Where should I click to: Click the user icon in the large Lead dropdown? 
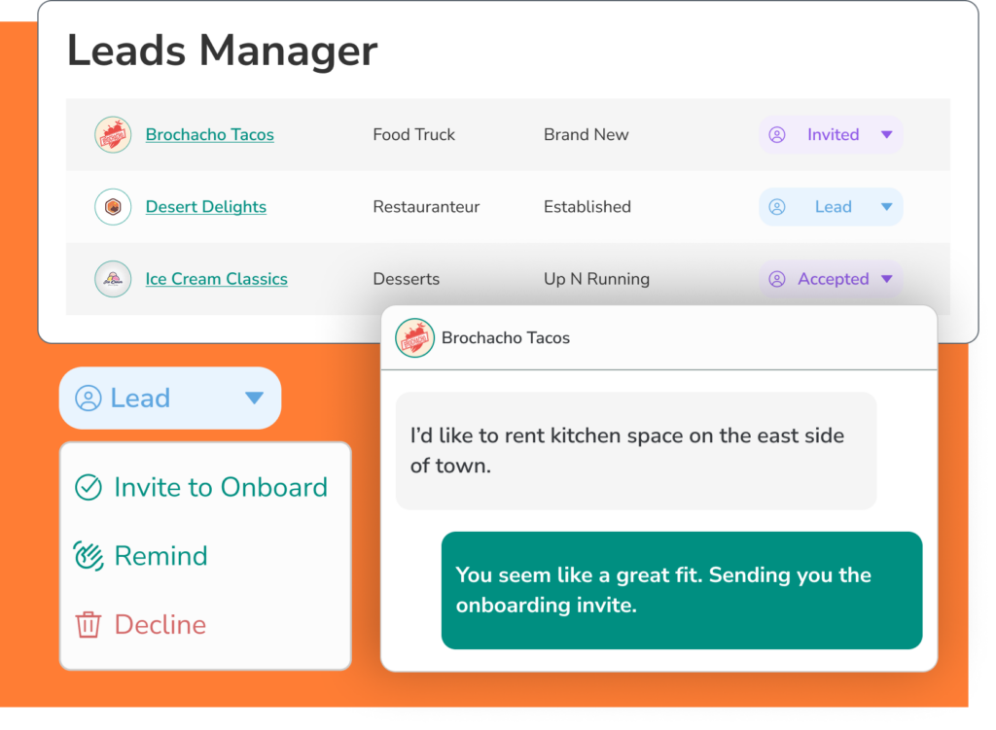pos(89,399)
